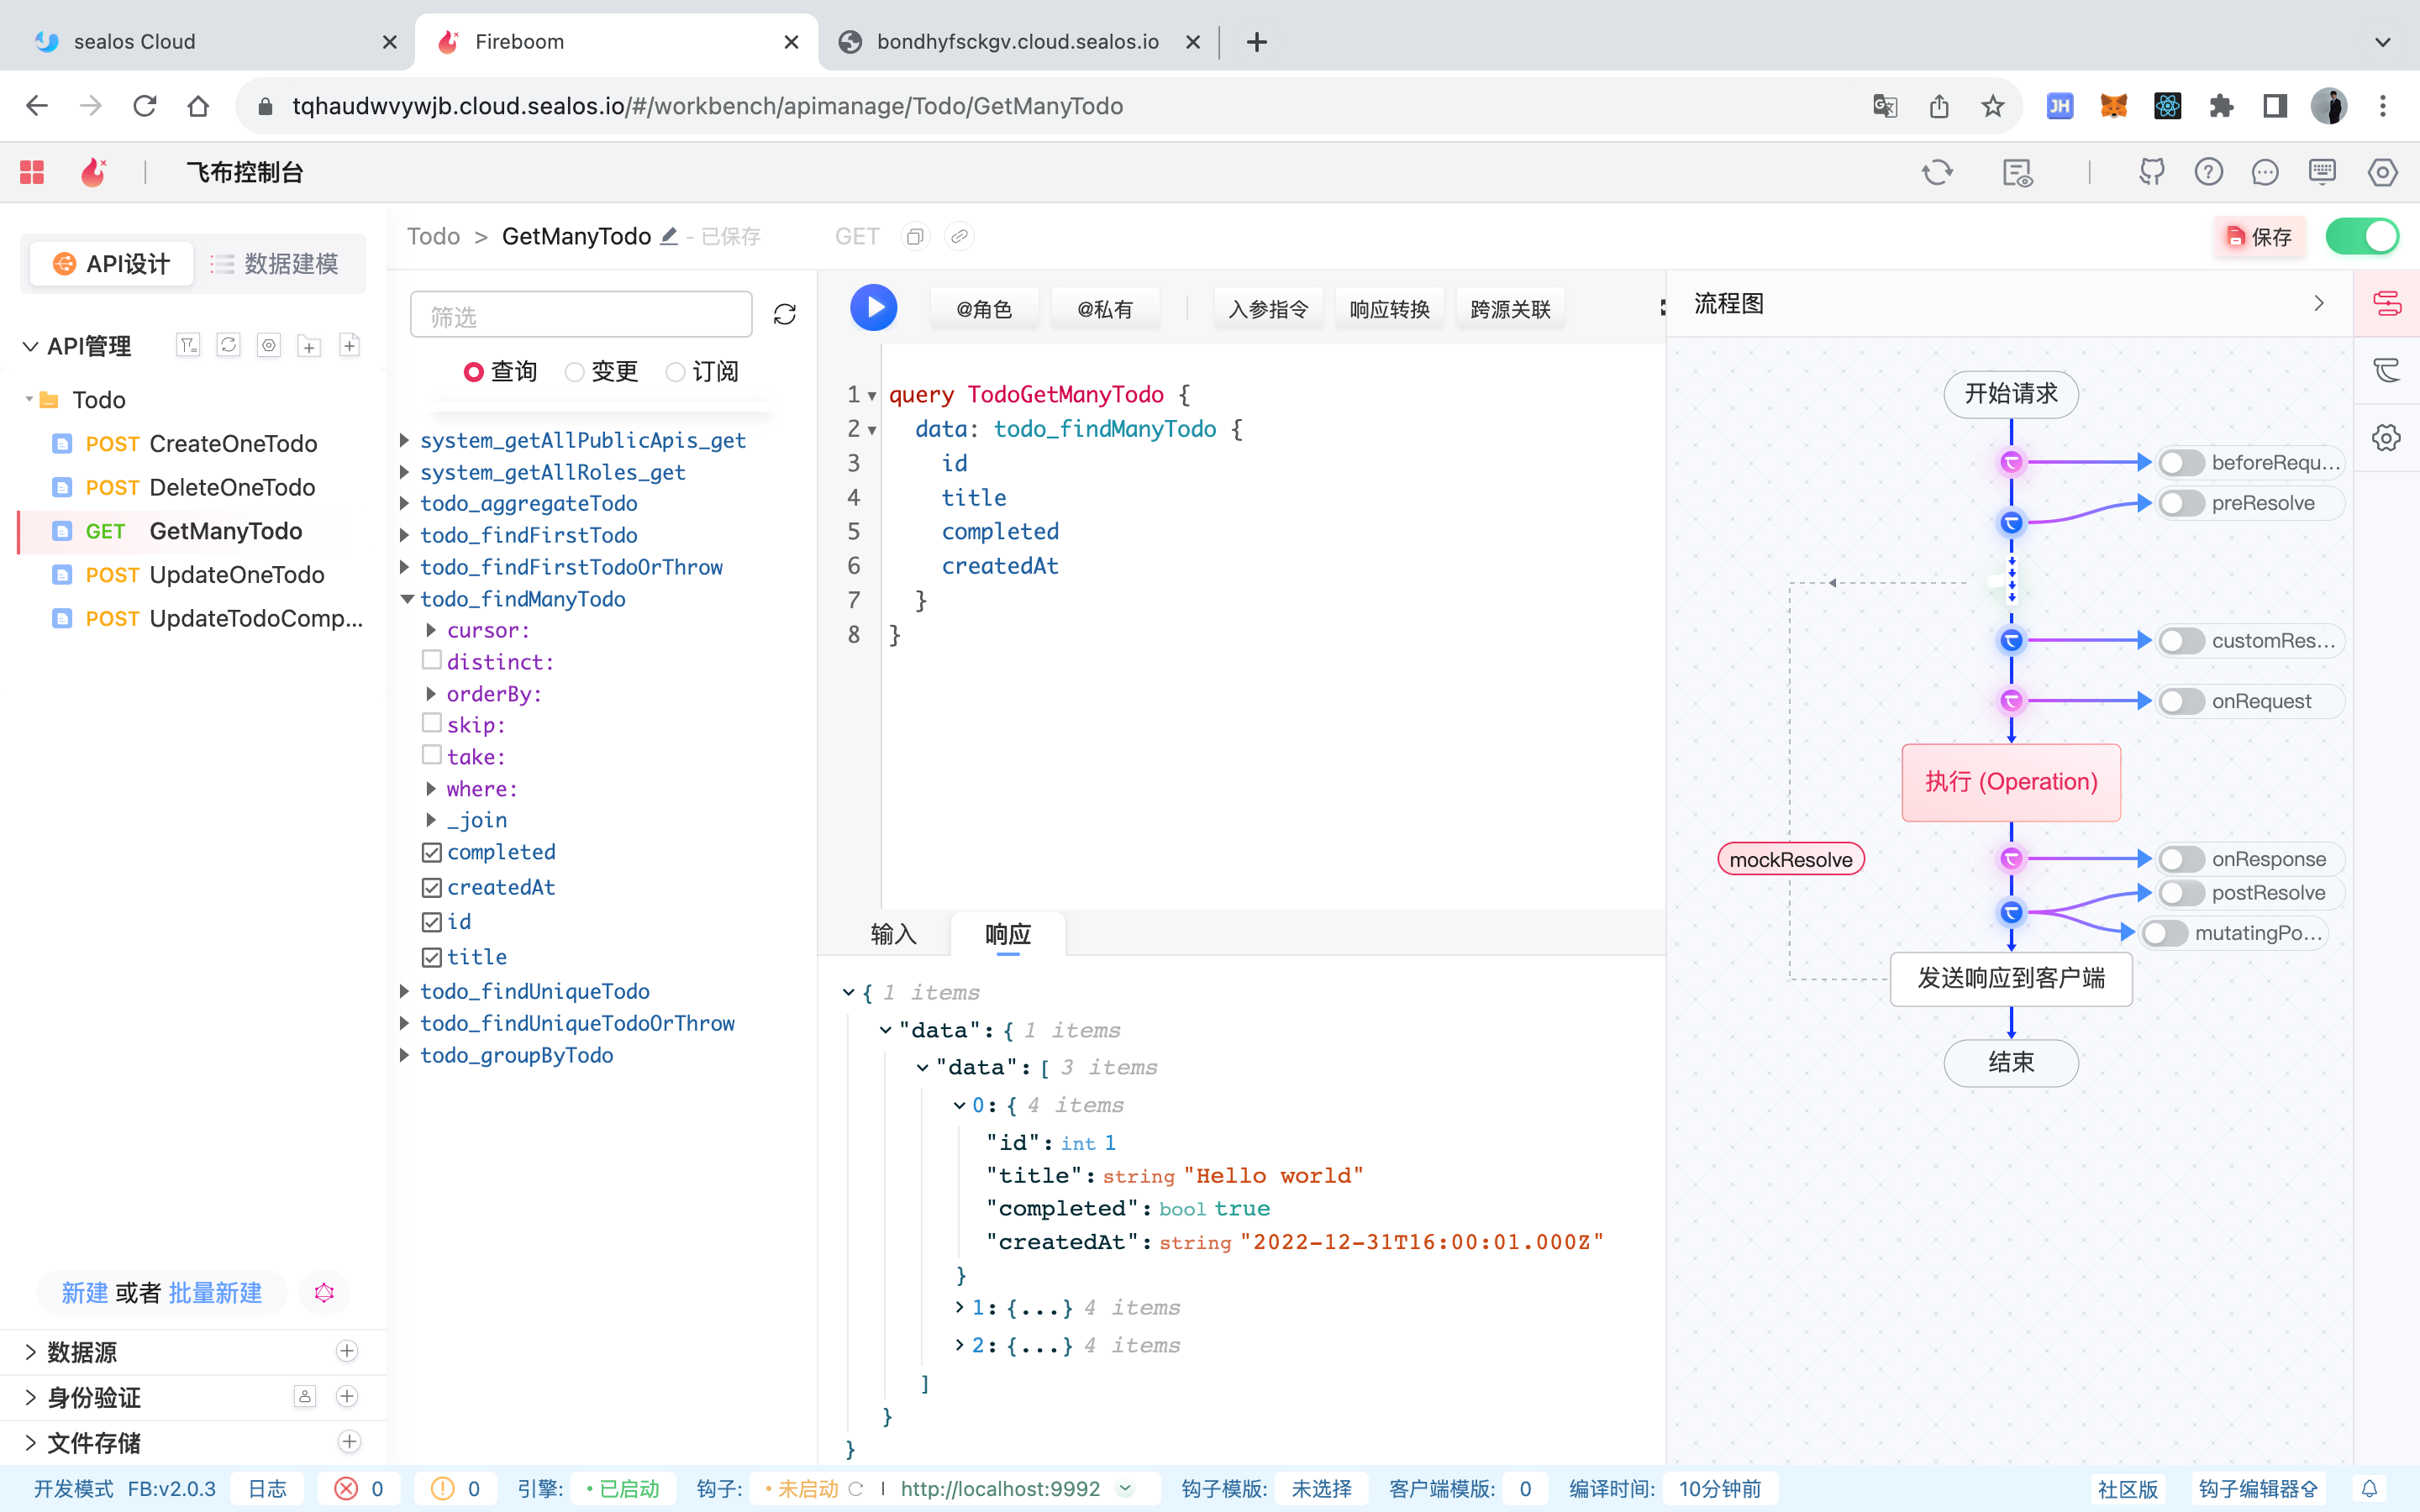
Task: Switch to the 输入 tab
Action: 893,934
